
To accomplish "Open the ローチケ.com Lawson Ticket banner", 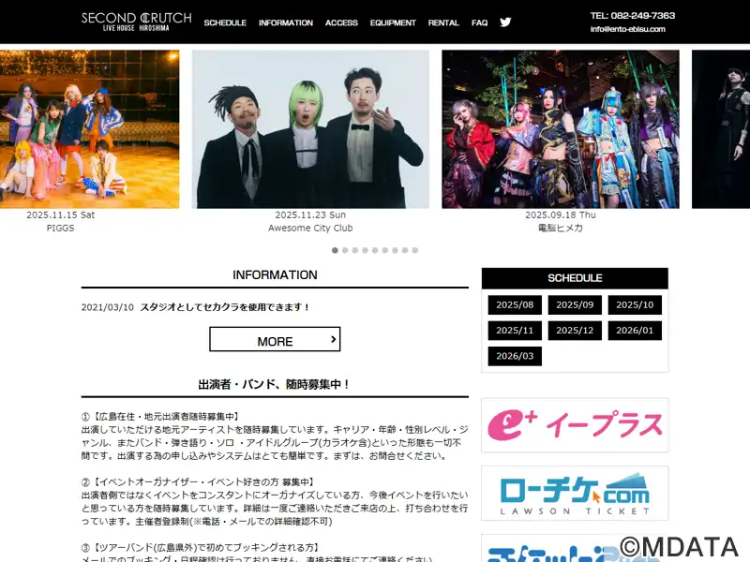I will click(x=575, y=494).
